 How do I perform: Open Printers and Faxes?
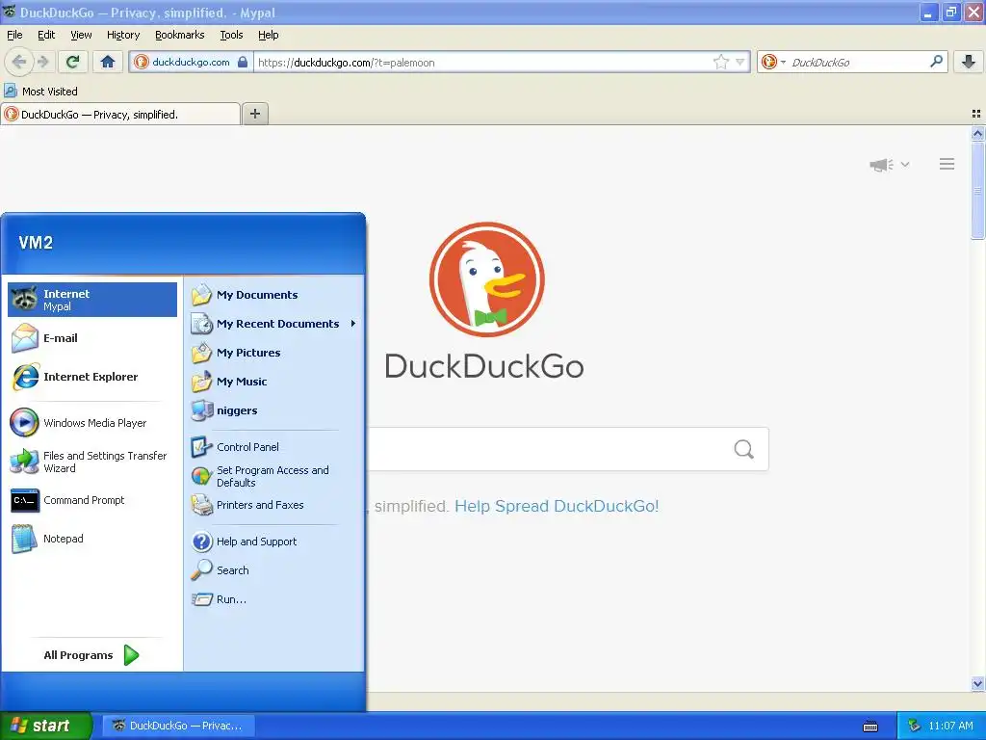(273, 505)
